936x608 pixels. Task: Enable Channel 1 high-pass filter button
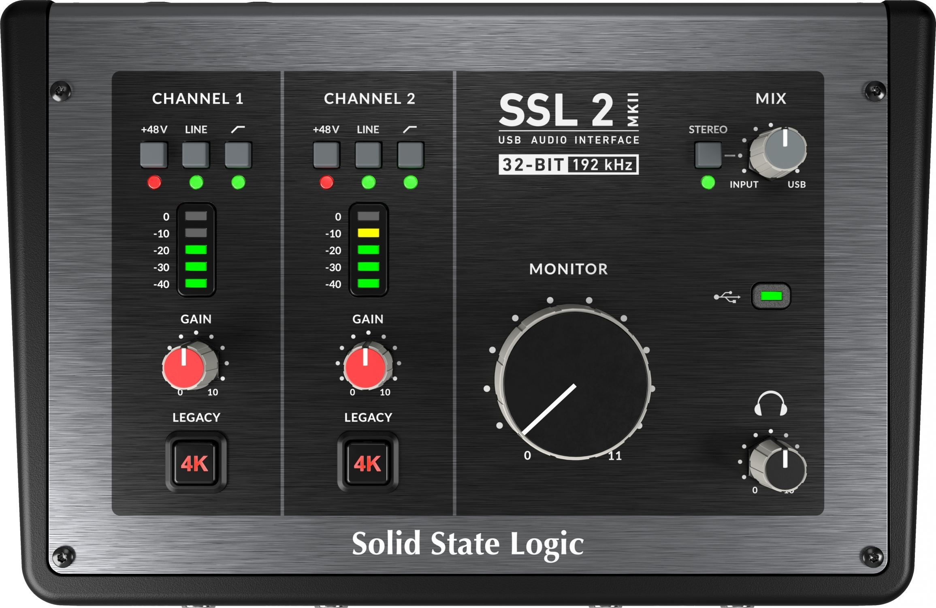pos(238,154)
